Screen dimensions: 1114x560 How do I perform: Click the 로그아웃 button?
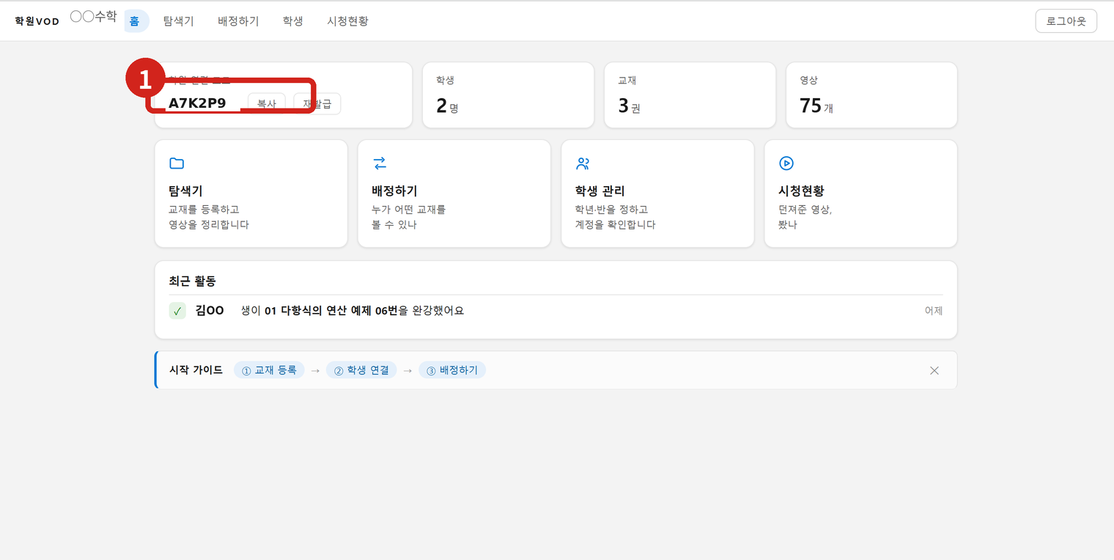coord(1066,21)
